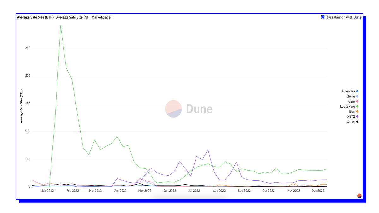This screenshot has height=213, width=379.
Task: Click the Jan 2022 x-axis label
Action: coord(48,191)
